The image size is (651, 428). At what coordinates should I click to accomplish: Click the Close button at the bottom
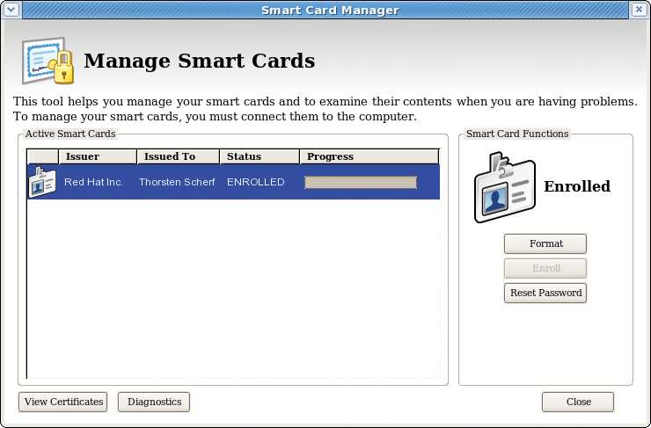578,402
